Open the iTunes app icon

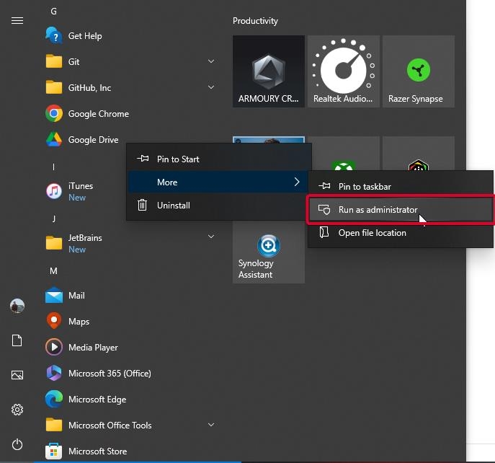(x=53, y=191)
